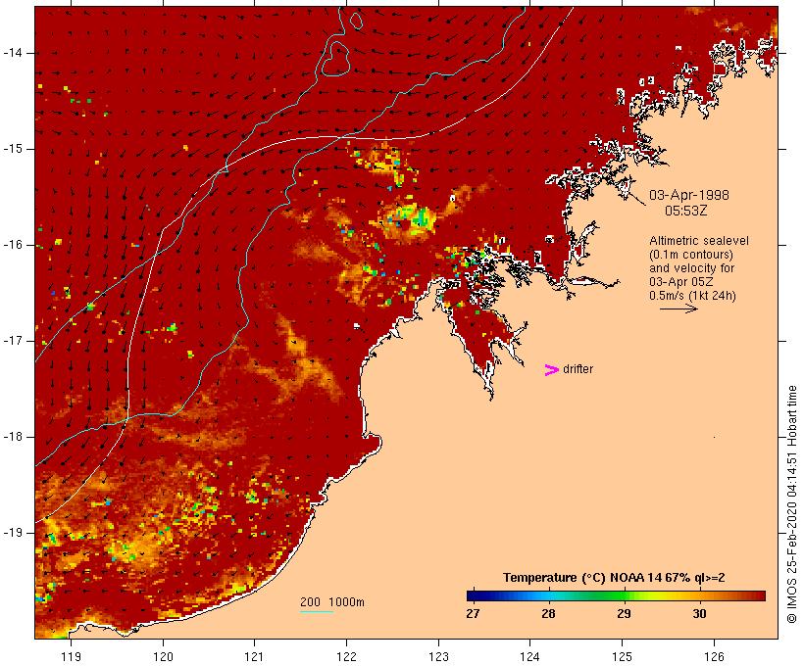Viewport: 804px width, 666px height.
Task: Click the longitude axis label '120'
Action: [163, 656]
